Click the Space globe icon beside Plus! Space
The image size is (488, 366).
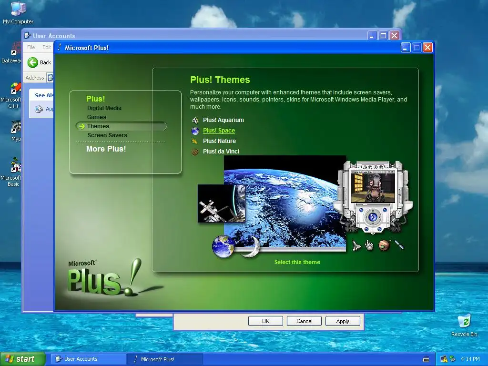(195, 131)
